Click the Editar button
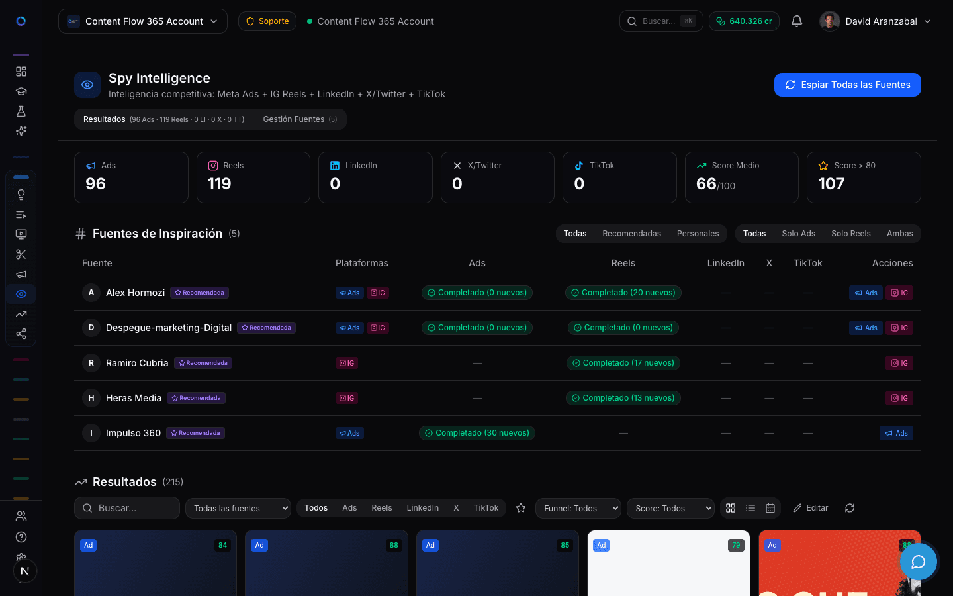The image size is (953, 596). tap(811, 508)
